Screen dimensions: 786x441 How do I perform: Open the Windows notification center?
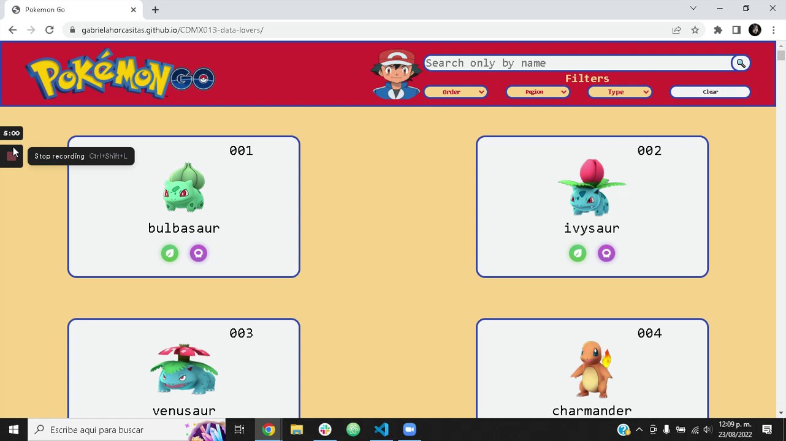tap(767, 430)
